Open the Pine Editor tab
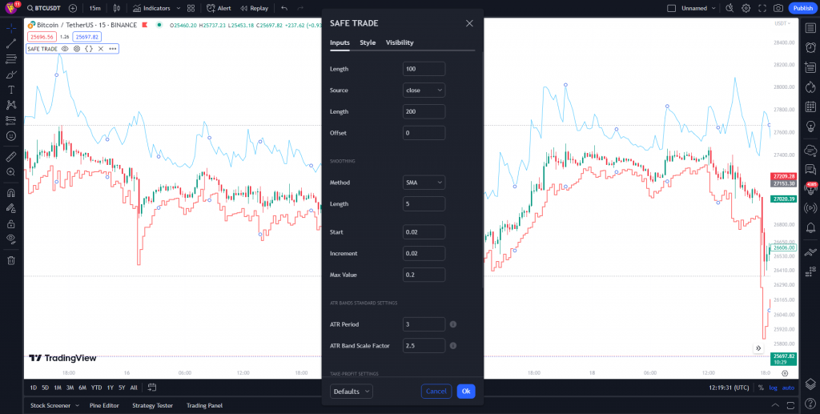 click(x=104, y=406)
